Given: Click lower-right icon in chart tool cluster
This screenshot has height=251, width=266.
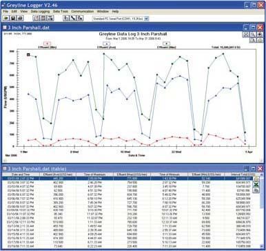Looking at the screenshot, I should (260, 40).
